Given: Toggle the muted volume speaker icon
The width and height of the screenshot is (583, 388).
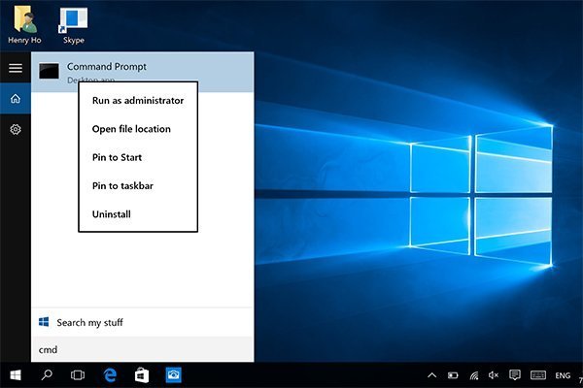Looking at the screenshot, I should pyautogui.click(x=494, y=374).
